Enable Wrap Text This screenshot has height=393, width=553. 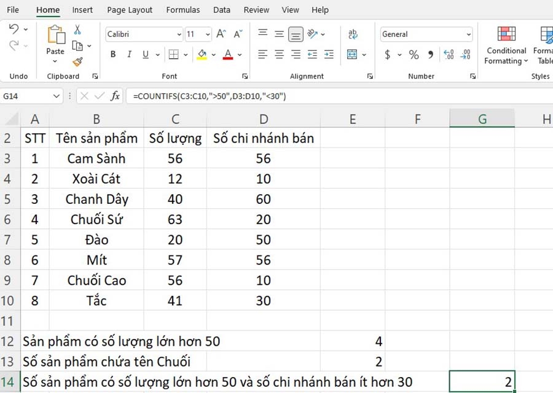click(352, 34)
